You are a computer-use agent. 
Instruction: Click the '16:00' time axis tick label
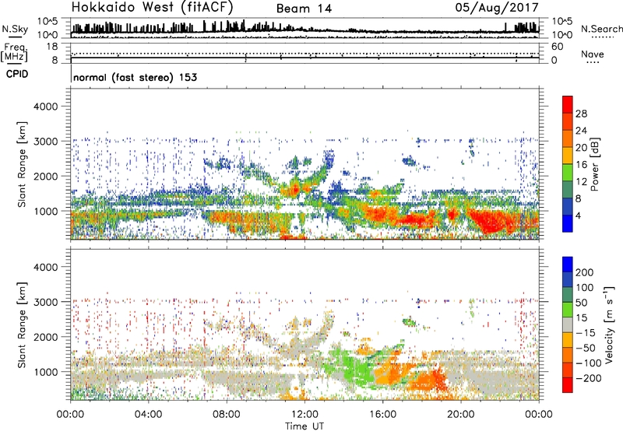pyautogui.click(x=382, y=415)
